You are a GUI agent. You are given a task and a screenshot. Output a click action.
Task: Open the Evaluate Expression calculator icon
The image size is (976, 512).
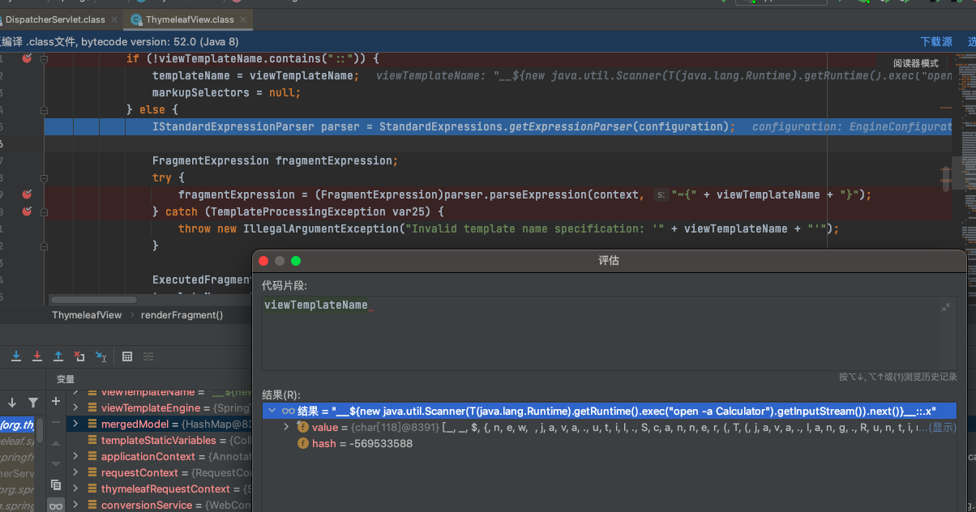(127, 356)
